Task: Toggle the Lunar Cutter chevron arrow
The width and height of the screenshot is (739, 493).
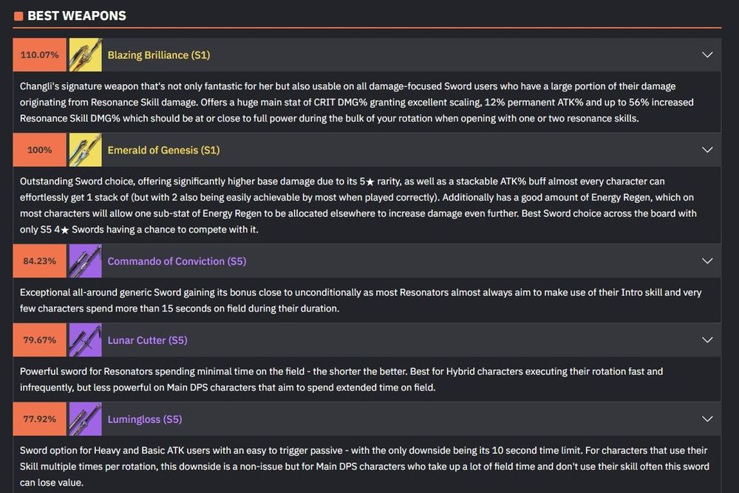Action: pyautogui.click(x=707, y=340)
